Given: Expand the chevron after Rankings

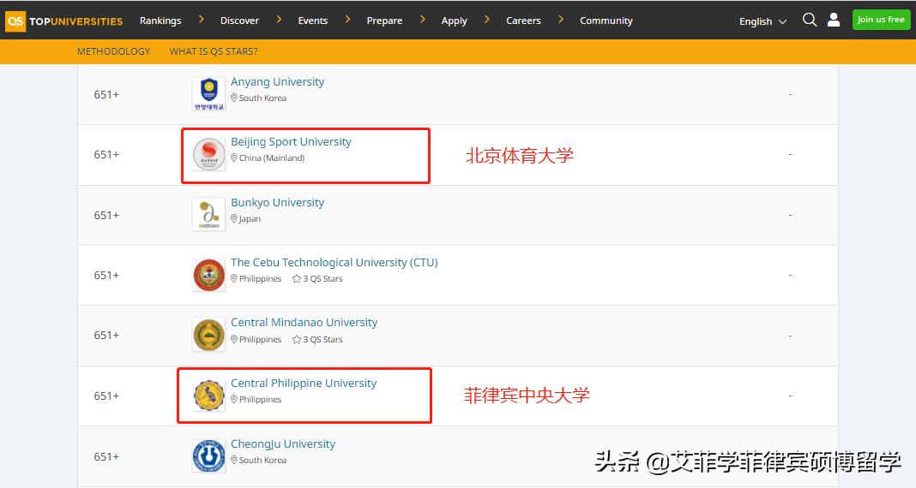Looking at the screenshot, I should (x=202, y=20).
